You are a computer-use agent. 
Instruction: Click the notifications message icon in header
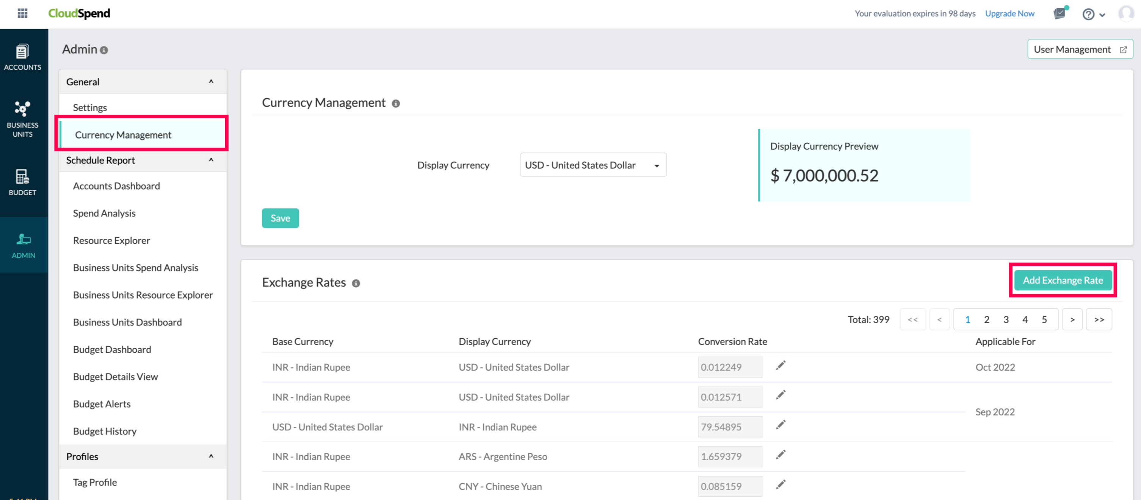[1059, 13]
